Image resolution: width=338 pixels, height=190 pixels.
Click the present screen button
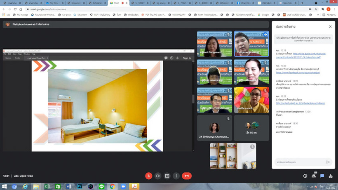click(x=167, y=176)
